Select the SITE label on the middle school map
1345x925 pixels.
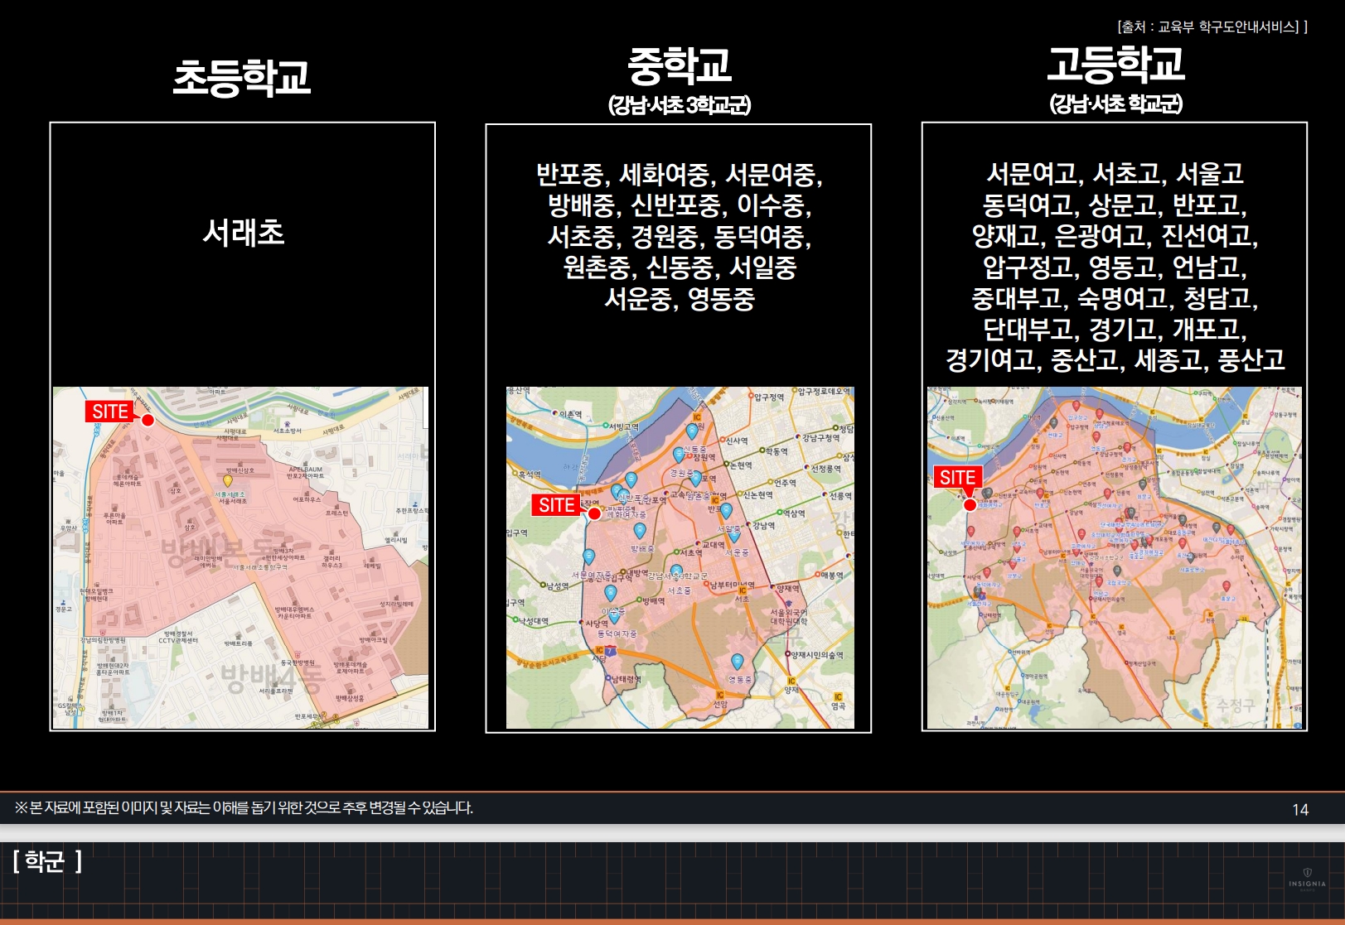pos(556,505)
